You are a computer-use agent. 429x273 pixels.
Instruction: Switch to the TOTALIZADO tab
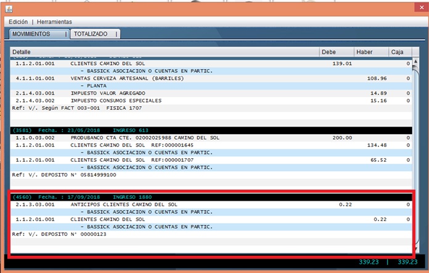[x=92, y=34]
